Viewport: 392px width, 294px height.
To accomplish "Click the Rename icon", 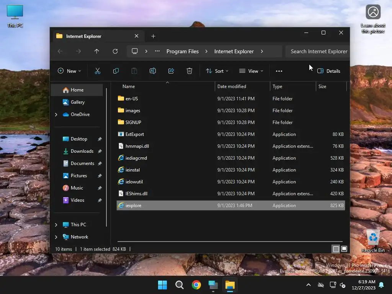I will pos(153,71).
